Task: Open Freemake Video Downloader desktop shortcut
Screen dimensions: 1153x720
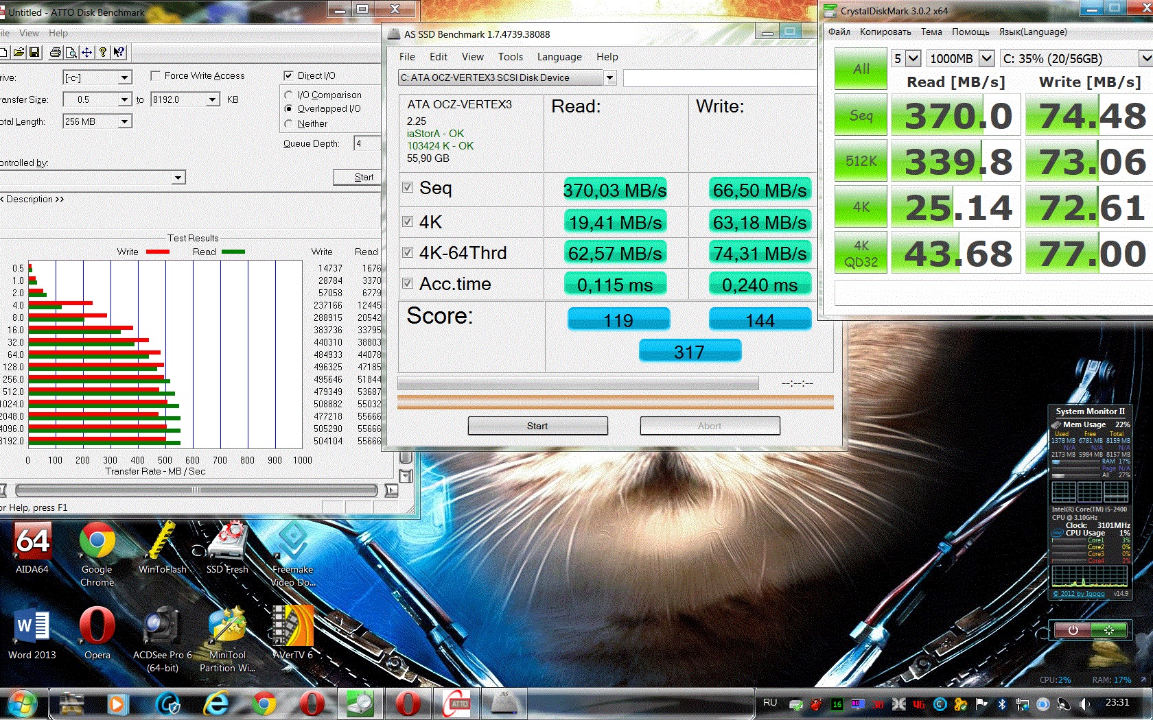Action: pos(293,554)
